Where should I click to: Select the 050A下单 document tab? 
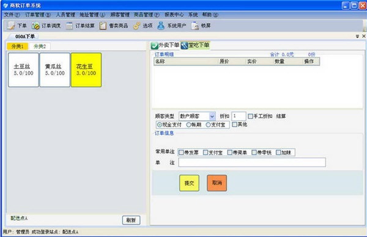pos(25,37)
